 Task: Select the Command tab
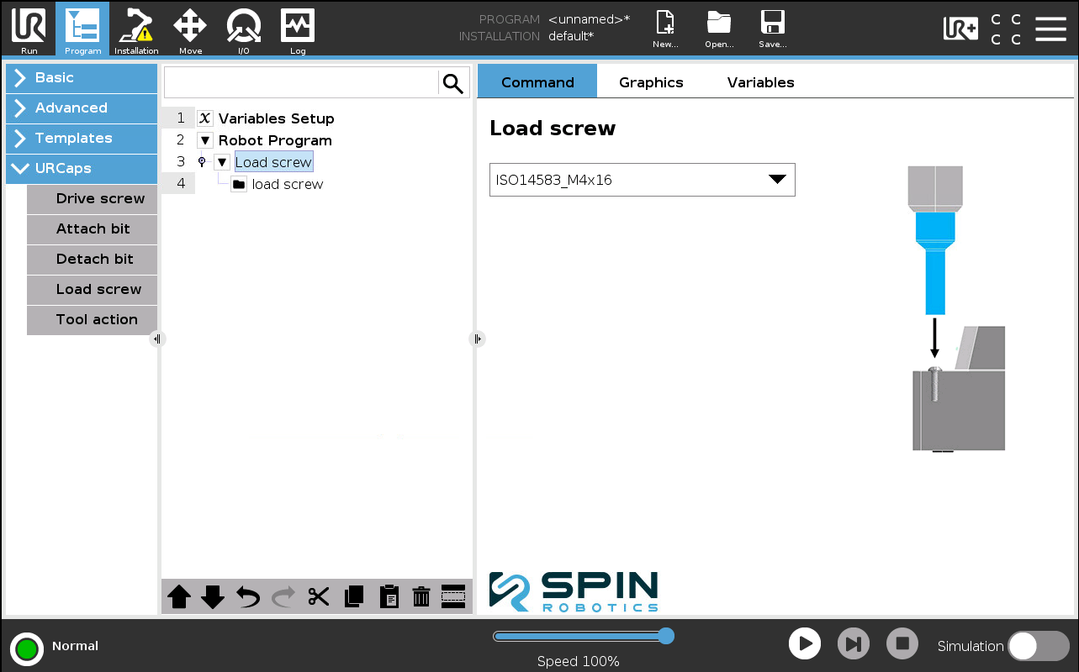[x=537, y=81]
